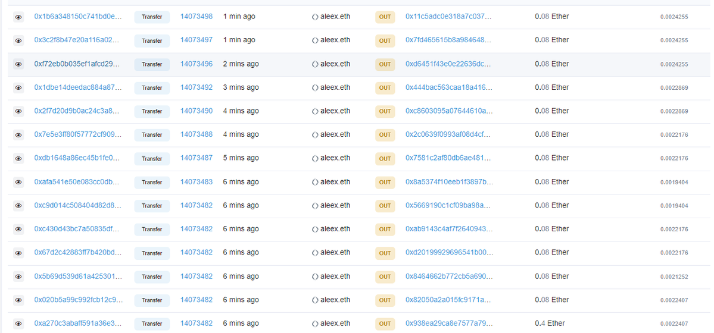The image size is (714, 333).
Task: Open recipient address 0x8a5374f10eeb1f3897b
Action: tap(449, 182)
